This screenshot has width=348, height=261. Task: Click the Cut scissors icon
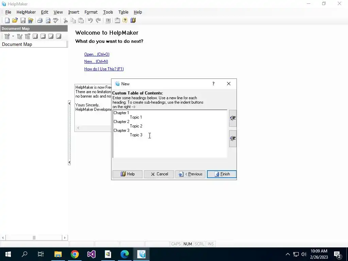(x=65, y=20)
